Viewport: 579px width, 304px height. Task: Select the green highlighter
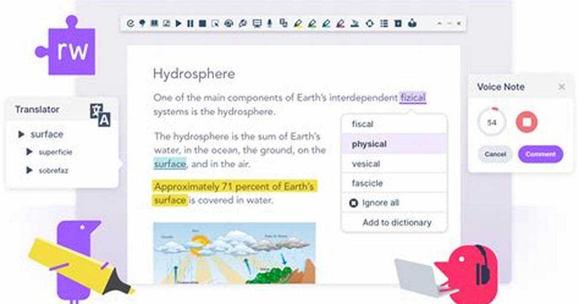[312, 24]
